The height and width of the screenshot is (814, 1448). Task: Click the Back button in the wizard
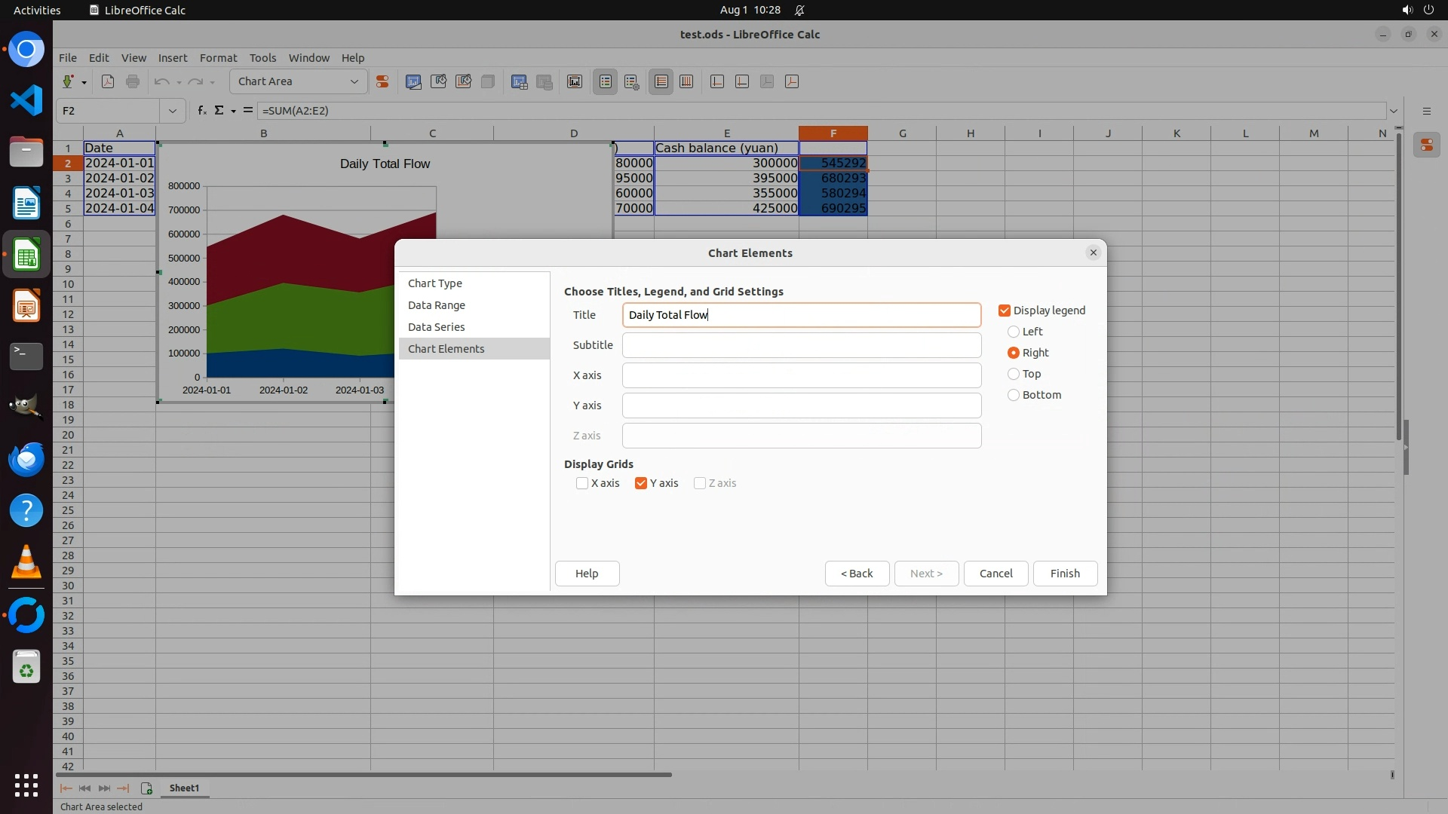[x=857, y=574]
